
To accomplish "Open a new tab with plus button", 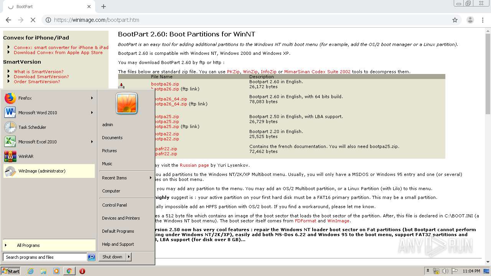I will pyautogui.click(x=104, y=7).
